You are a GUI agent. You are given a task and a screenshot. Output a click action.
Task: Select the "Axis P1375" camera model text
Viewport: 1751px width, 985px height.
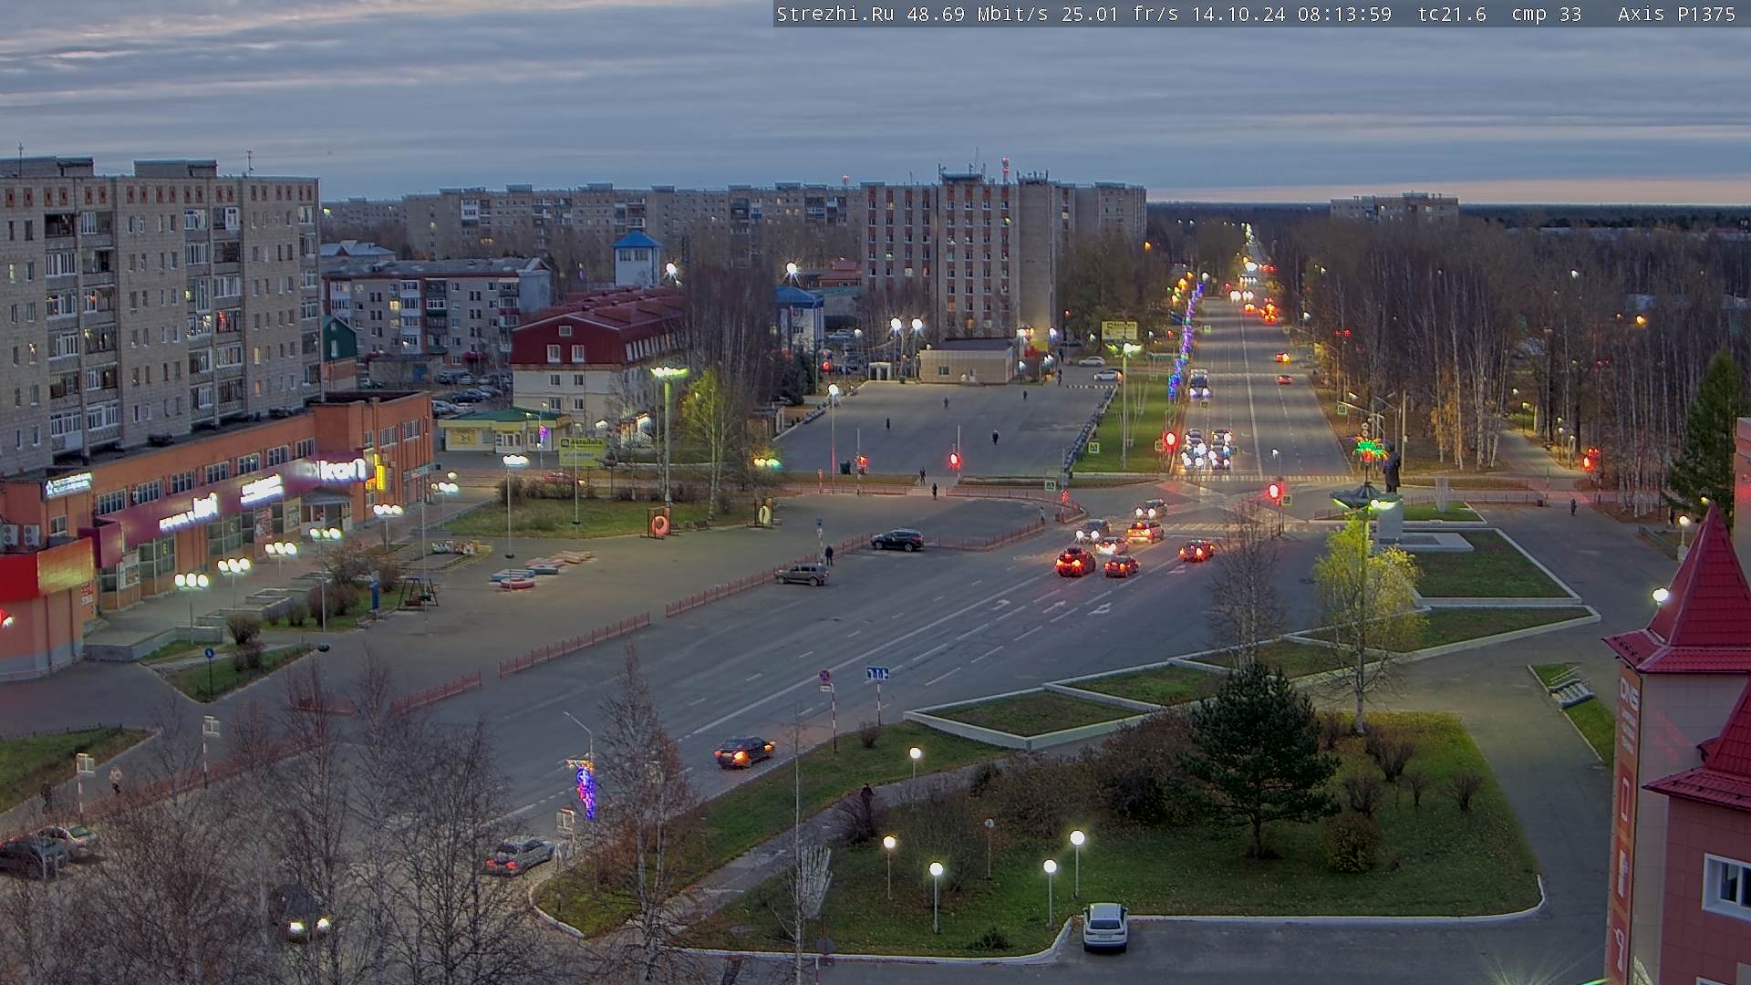[x=1677, y=15]
